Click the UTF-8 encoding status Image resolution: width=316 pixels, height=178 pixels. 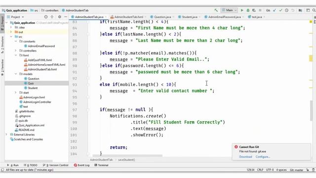tap(270, 170)
